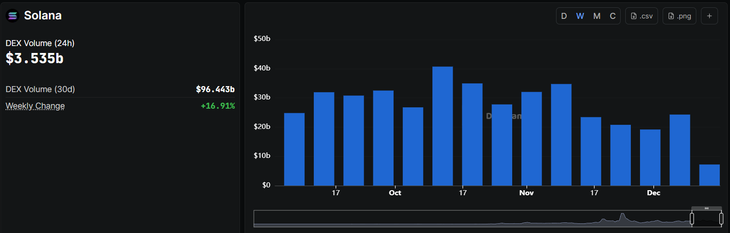Click the bar above Nov label
Image resolution: width=730 pixels, height=233 pixels.
tap(531, 138)
